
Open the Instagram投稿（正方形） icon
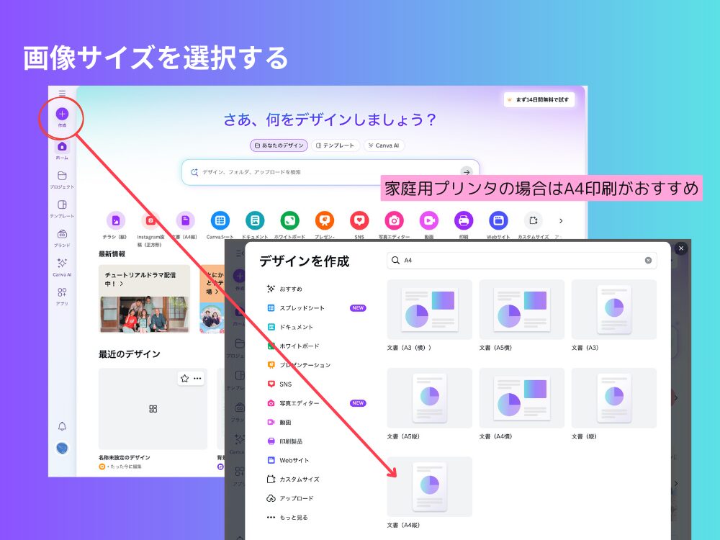150,220
